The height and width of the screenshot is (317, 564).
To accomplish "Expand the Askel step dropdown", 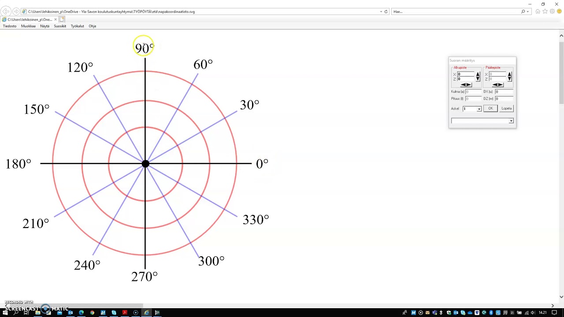I will [479, 109].
